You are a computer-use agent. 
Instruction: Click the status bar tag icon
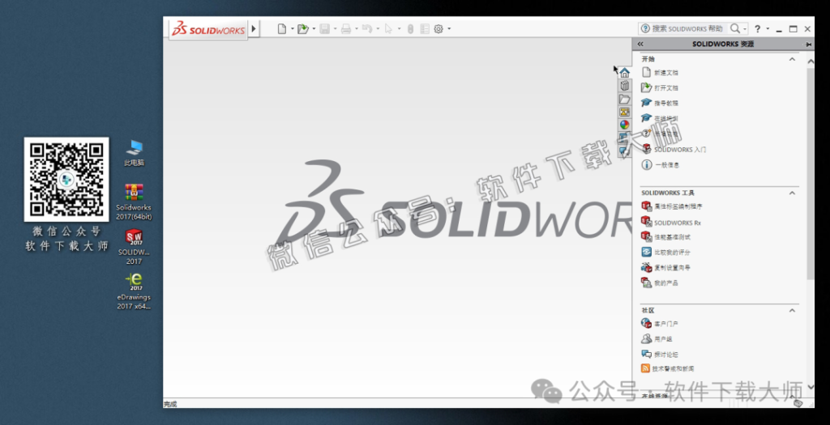[x=798, y=403]
